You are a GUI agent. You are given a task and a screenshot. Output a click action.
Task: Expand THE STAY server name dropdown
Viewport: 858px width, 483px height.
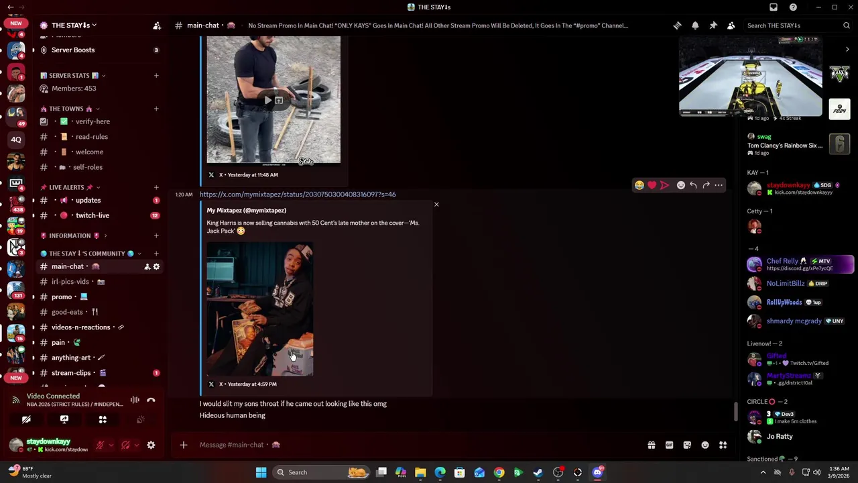click(x=74, y=25)
